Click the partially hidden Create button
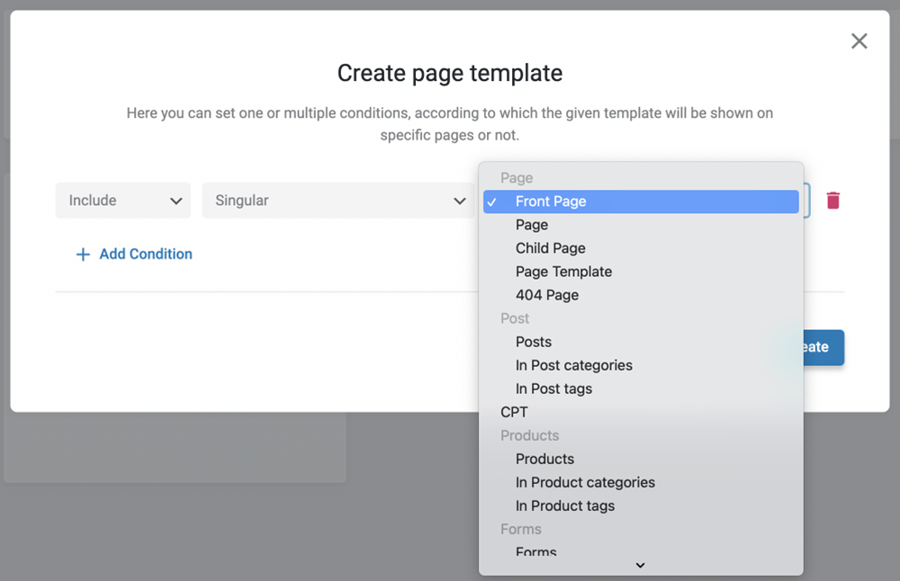This screenshot has height=581, width=900. pos(823,347)
